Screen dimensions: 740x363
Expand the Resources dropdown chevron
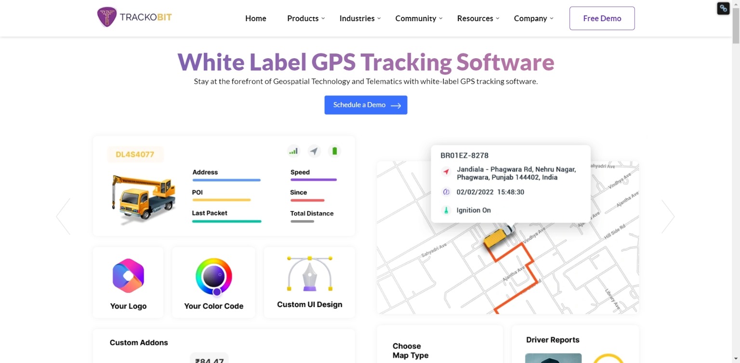coord(498,18)
